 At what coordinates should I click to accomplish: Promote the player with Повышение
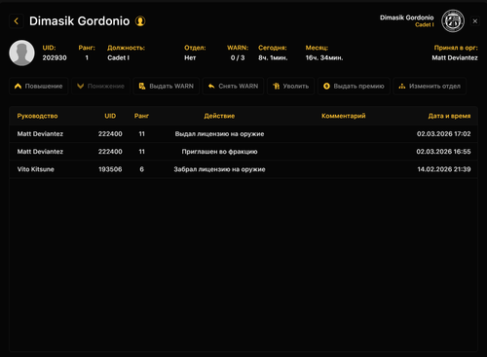tap(39, 87)
